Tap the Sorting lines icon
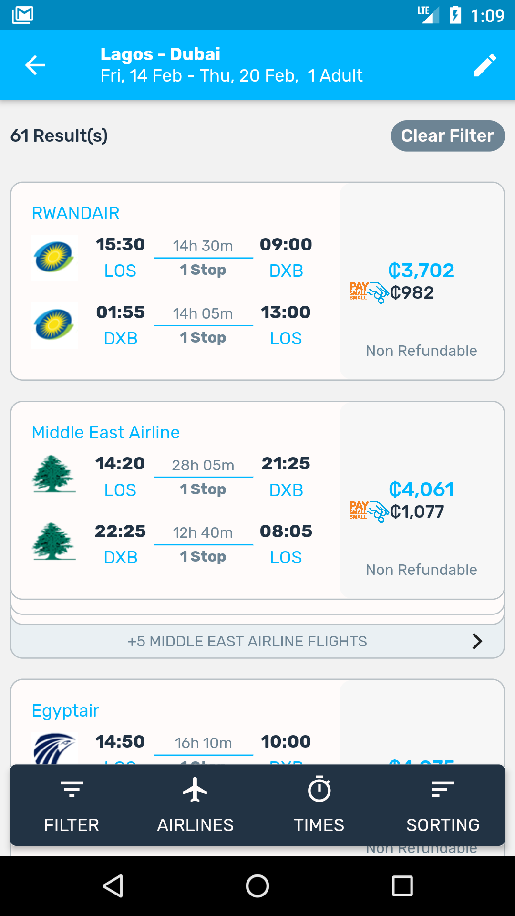 click(x=443, y=790)
